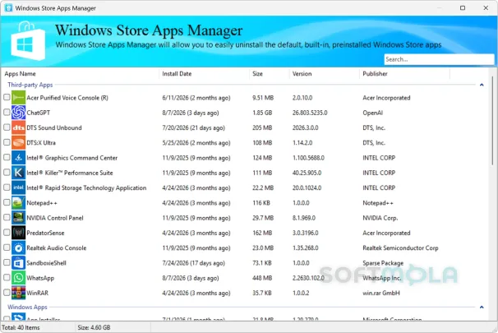
Task: Click the Third-party Apps group label
Action: pos(30,85)
